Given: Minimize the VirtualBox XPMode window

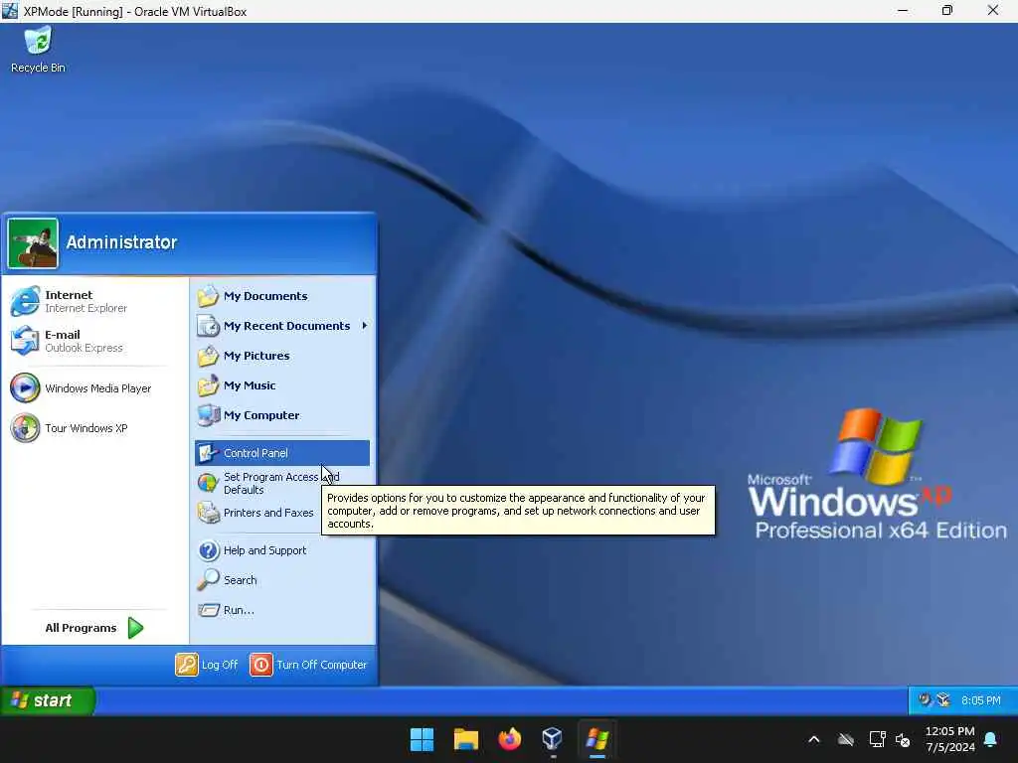Looking at the screenshot, I should pyautogui.click(x=903, y=10).
